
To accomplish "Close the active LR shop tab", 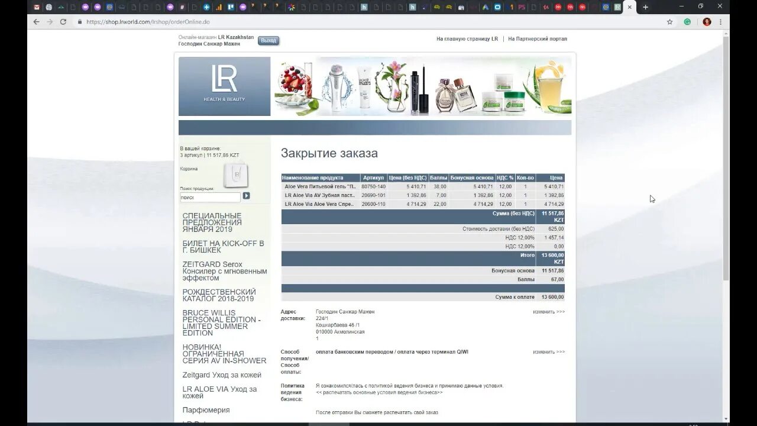I will pyautogui.click(x=630, y=7).
